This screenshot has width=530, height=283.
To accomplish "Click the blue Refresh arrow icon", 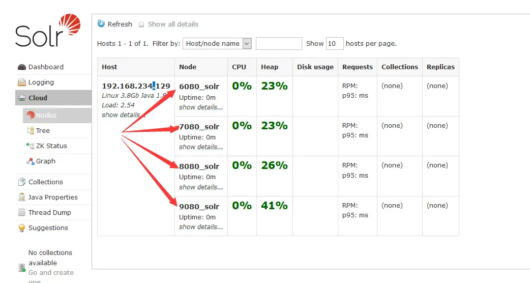I will pyautogui.click(x=101, y=23).
